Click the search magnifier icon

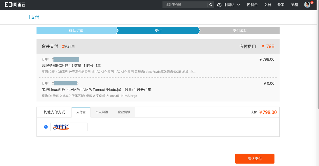click(211, 5)
